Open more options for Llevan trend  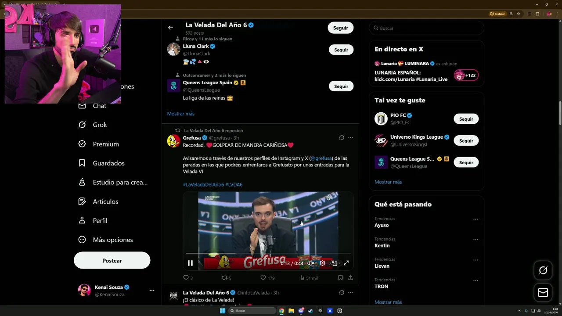point(476,260)
